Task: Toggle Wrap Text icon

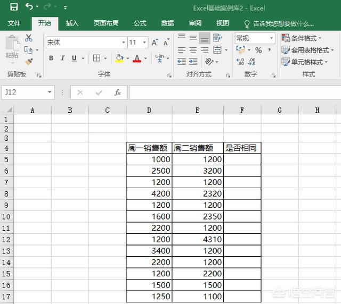Action: pos(217,38)
